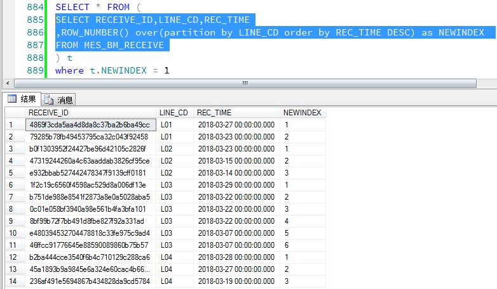The image size is (497, 289).
Task: Click MES_BM_RECEIVE table name on line 887
Action: [x=124, y=45]
